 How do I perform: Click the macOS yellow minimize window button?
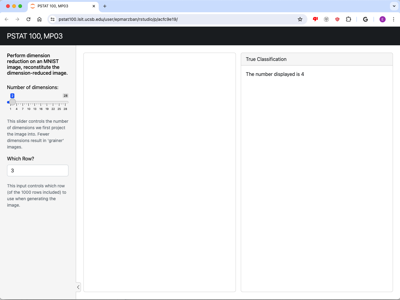point(14,6)
